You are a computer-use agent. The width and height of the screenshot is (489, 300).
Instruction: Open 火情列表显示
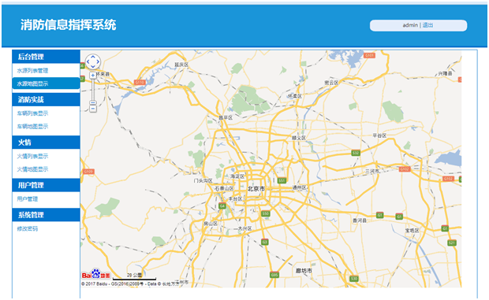coord(33,156)
